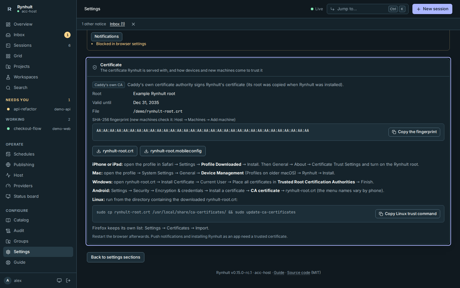Click the Host activity icon
The image size is (460, 288).
pyautogui.click(x=8, y=175)
